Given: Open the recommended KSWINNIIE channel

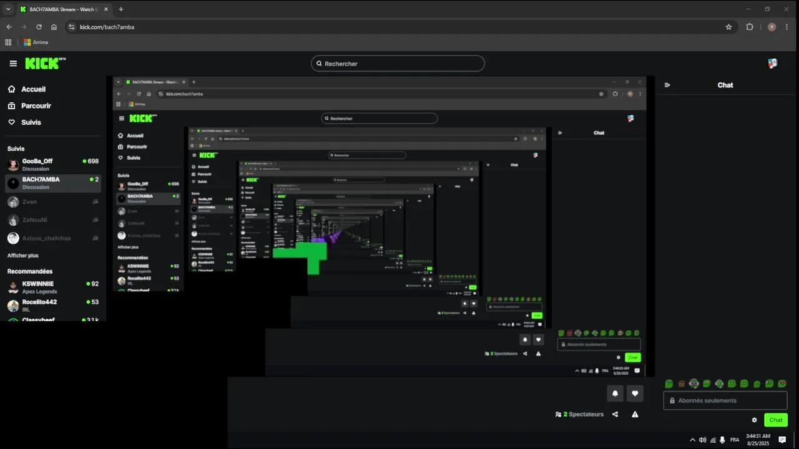Looking at the screenshot, I should pos(53,287).
